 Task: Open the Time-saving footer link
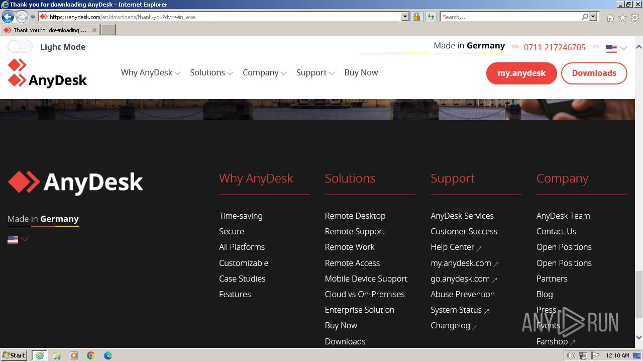[241, 216]
